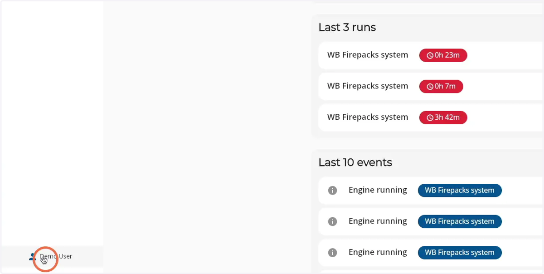The height and width of the screenshot is (274, 544).
Task: Click the clock icon in the 0h 7m badge
Action: (430, 87)
